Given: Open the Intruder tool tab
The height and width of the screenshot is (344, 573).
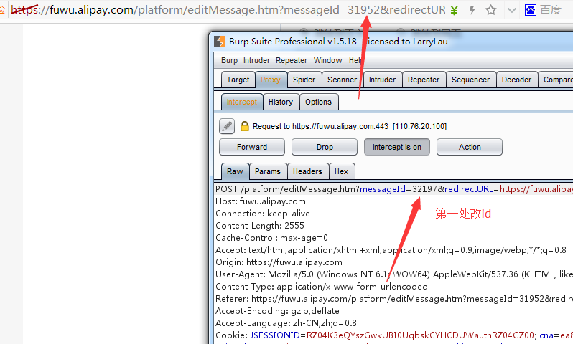Looking at the screenshot, I should pos(382,80).
